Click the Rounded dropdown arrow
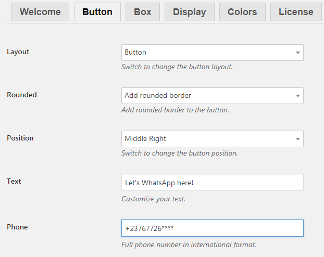This screenshot has width=324, height=257. click(298, 96)
